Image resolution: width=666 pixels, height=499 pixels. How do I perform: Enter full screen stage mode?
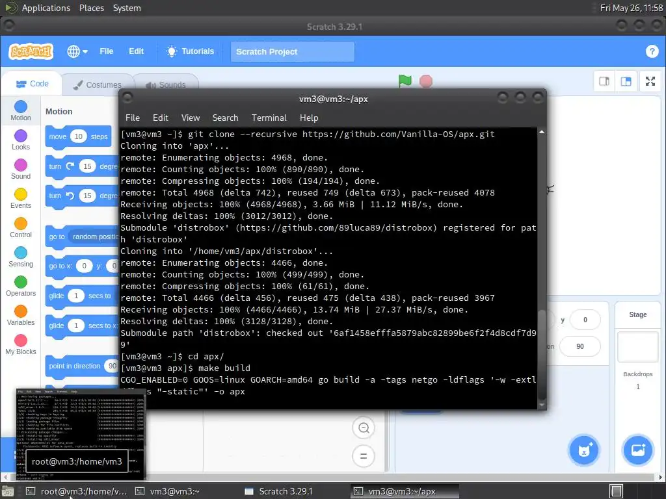click(650, 81)
